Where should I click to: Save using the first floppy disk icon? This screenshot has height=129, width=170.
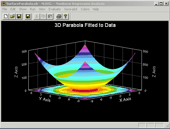(x=19, y=16)
